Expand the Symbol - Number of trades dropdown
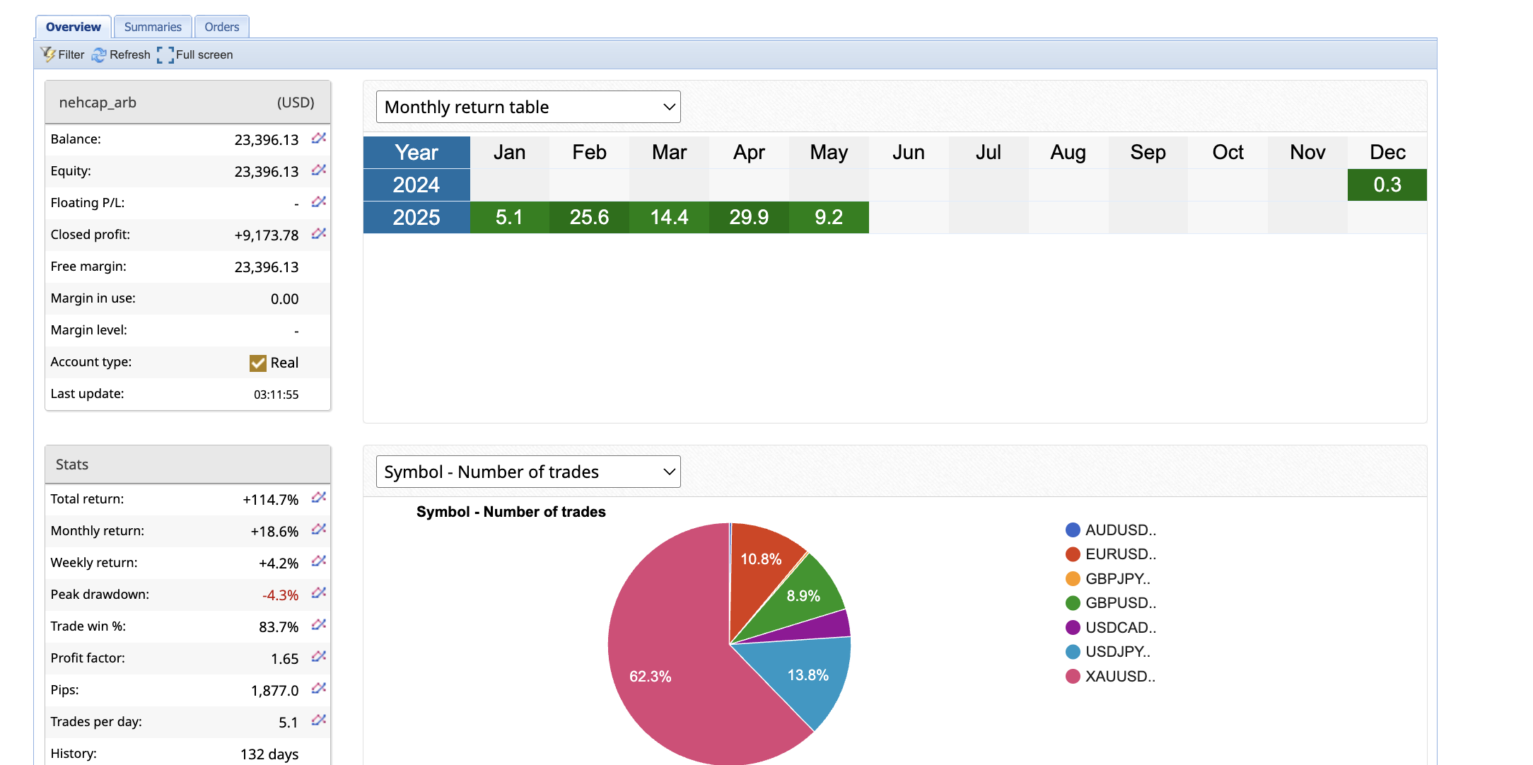The height and width of the screenshot is (765, 1533). point(527,472)
